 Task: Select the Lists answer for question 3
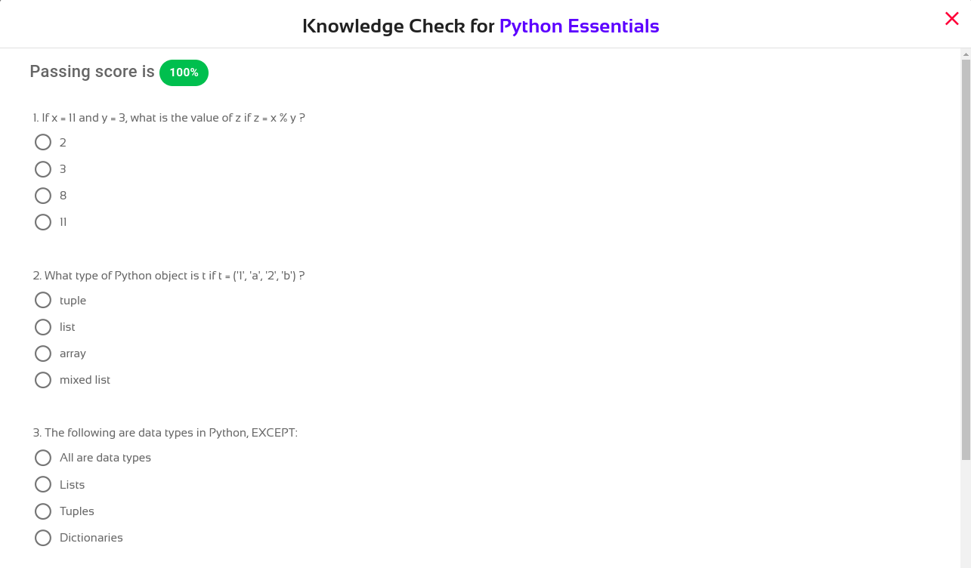43,485
